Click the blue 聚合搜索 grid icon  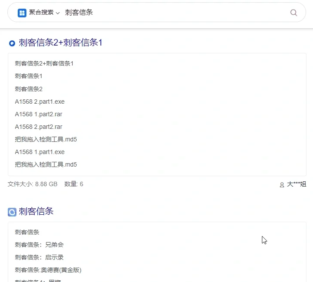click(22, 13)
